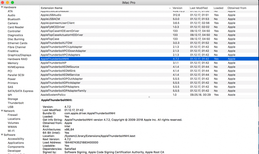Select Applications under Software
This screenshot has height=154, width=259.
[16, 143]
